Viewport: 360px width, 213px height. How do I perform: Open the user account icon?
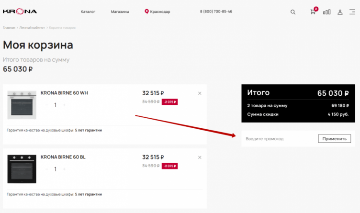click(340, 12)
